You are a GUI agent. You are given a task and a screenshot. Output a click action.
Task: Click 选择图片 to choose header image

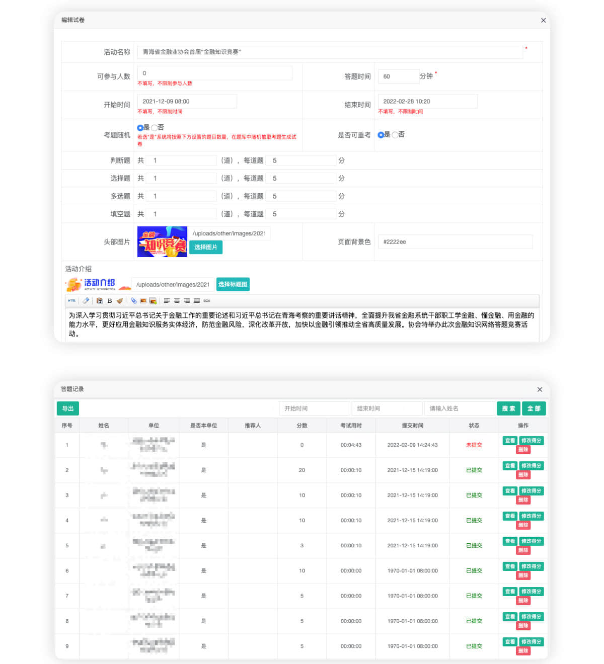click(x=206, y=247)
